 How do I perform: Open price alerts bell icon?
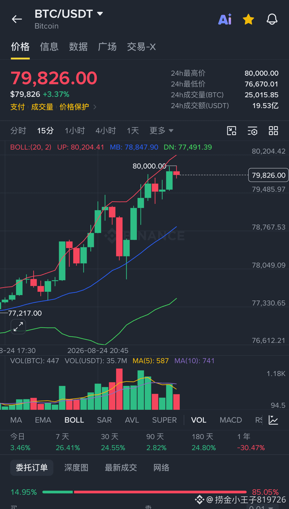click(x=272, y=19)
